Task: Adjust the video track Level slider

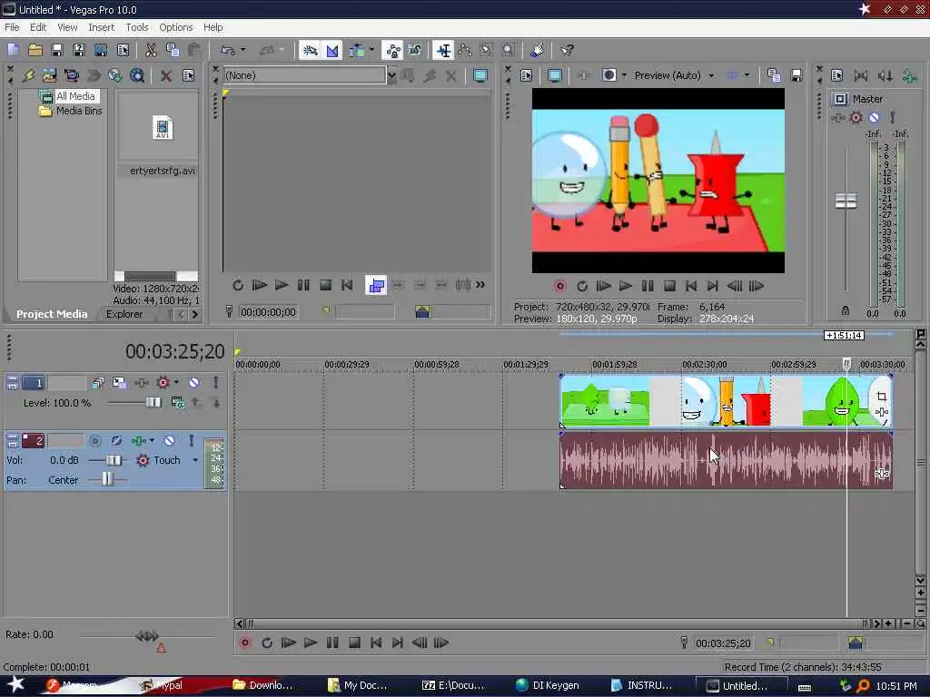Action: pyautogui.click(x=153, y=402)
